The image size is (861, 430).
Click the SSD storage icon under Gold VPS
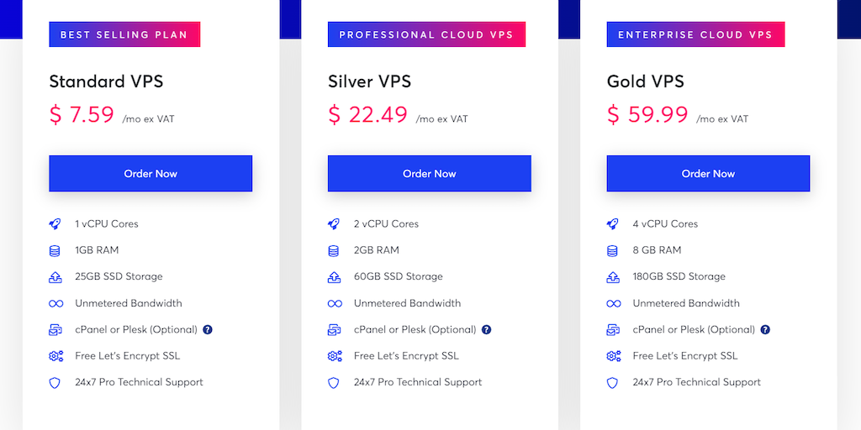tap(614, 277)
